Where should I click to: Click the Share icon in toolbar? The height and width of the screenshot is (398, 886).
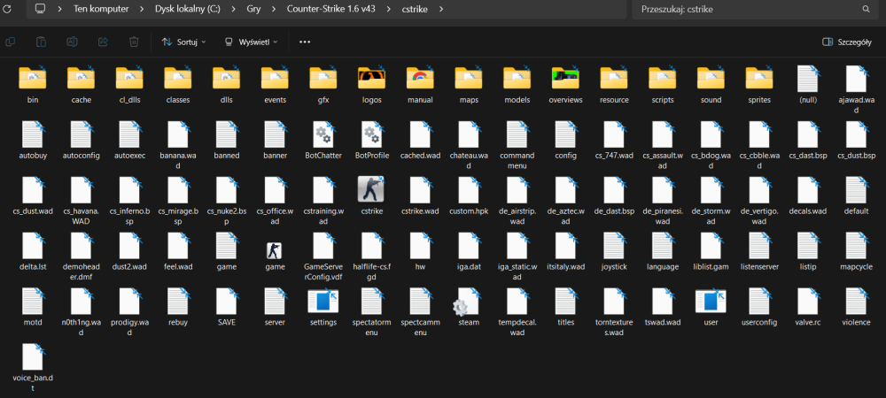pos(103,42)
